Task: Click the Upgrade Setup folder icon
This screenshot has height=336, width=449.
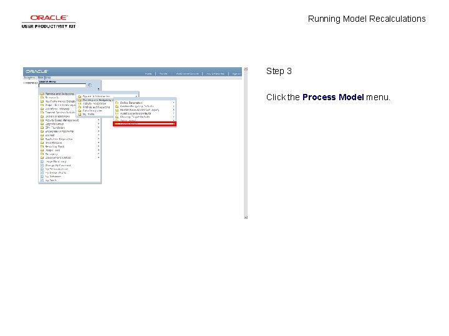Action: (42, 124)
